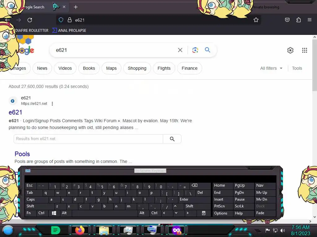317x237 pixels.
Task: Toggle the left Shift key on On-Screen Keyboard
Action: [40, 206]
